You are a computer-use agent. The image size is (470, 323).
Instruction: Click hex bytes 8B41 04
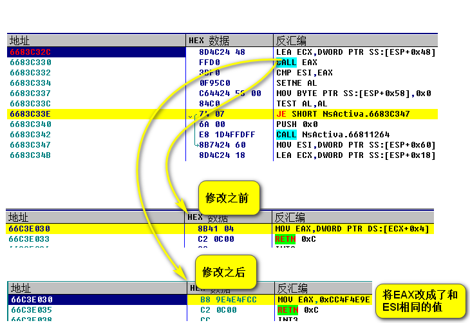(x=216, y=229)
